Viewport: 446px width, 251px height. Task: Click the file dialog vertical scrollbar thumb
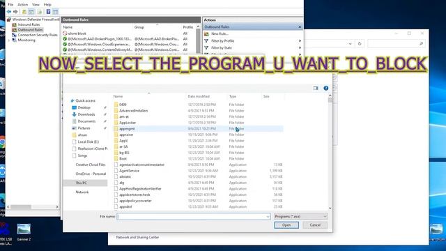(x=330, y=100)
